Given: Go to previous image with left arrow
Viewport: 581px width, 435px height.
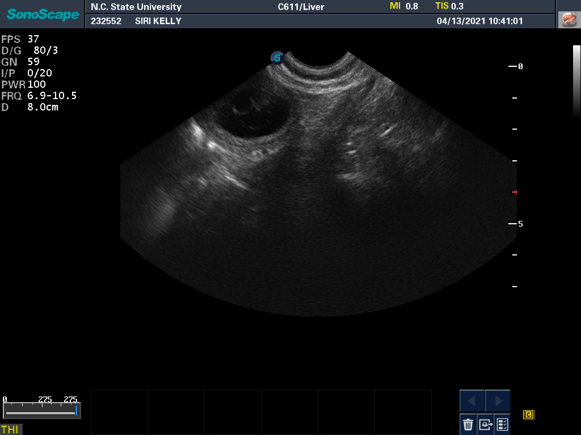Looking at the screenshot, I should (472, 401).
